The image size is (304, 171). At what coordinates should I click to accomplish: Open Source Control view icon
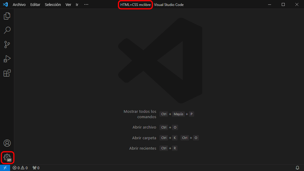click(7, 45)
